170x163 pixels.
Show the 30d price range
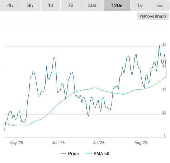tap(92, 5)
